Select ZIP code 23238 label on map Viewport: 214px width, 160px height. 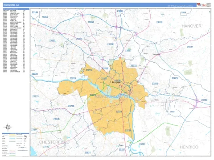[x=35, y=74]
